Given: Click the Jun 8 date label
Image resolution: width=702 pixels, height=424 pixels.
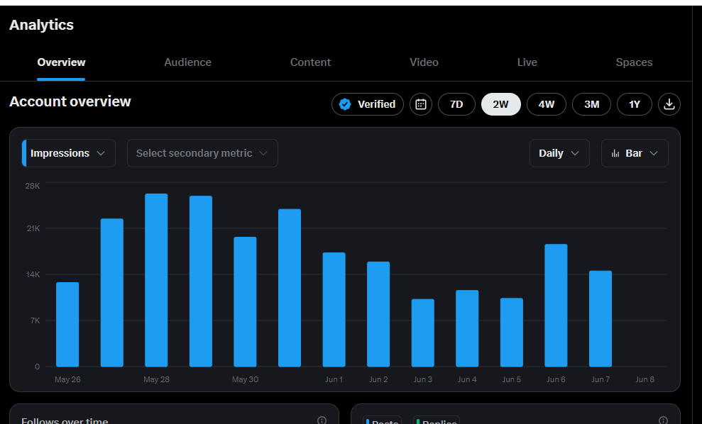Looking at the screenshot, I should (x=645, y=379).
